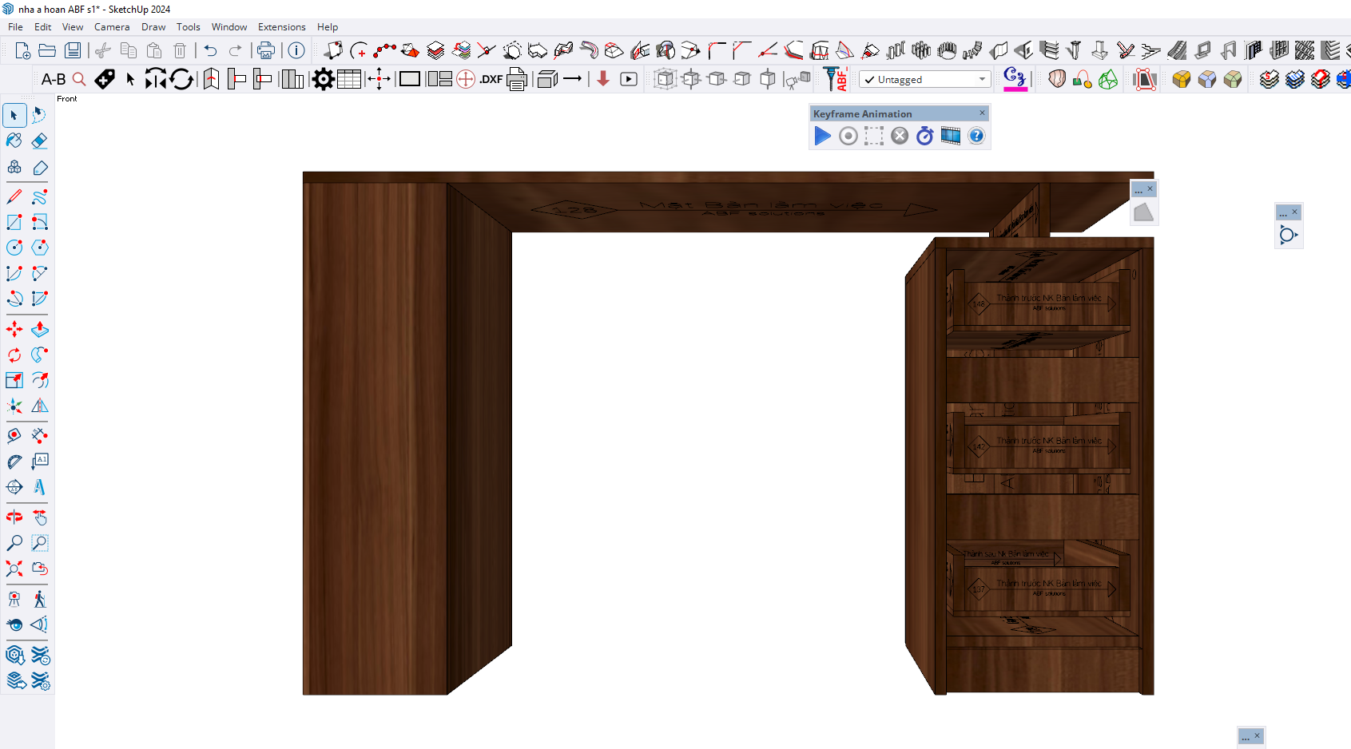Select the Orbit tool
This screenshot has width=1351, height=749.
tap(14, 517)
